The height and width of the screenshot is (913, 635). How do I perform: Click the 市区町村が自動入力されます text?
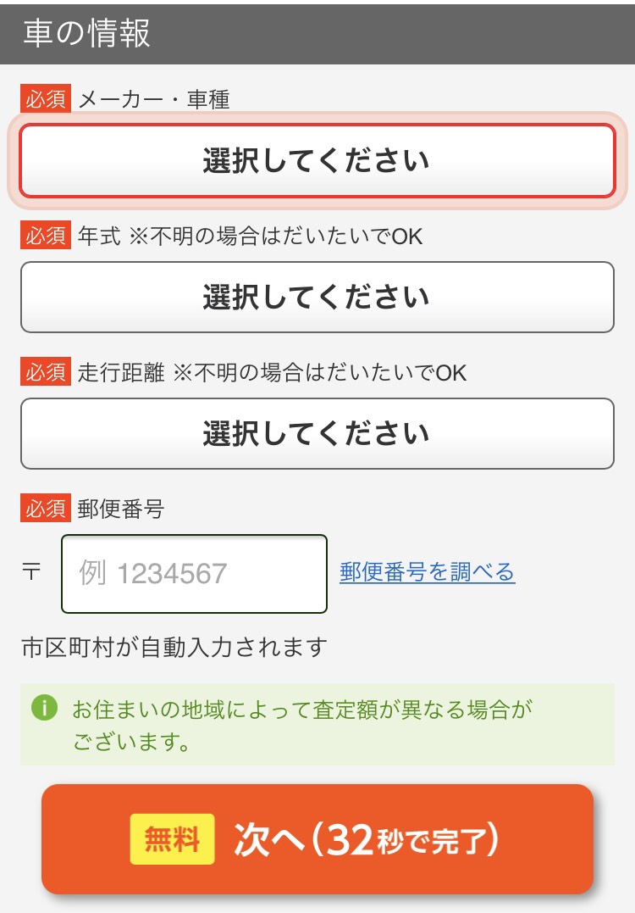pos(174,647)
